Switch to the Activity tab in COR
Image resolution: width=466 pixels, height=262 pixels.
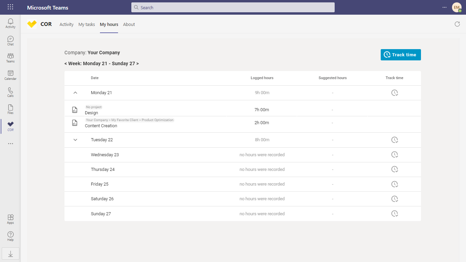point(67,24)
